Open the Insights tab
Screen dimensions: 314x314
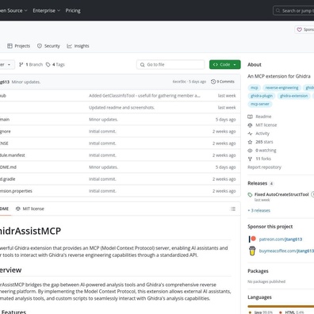[78, 46]
